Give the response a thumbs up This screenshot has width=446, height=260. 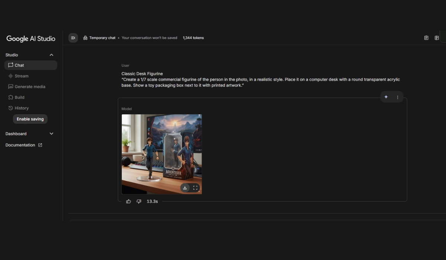tap(129, 201)
